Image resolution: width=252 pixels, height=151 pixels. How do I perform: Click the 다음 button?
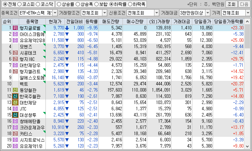click(x=244, y=4)
